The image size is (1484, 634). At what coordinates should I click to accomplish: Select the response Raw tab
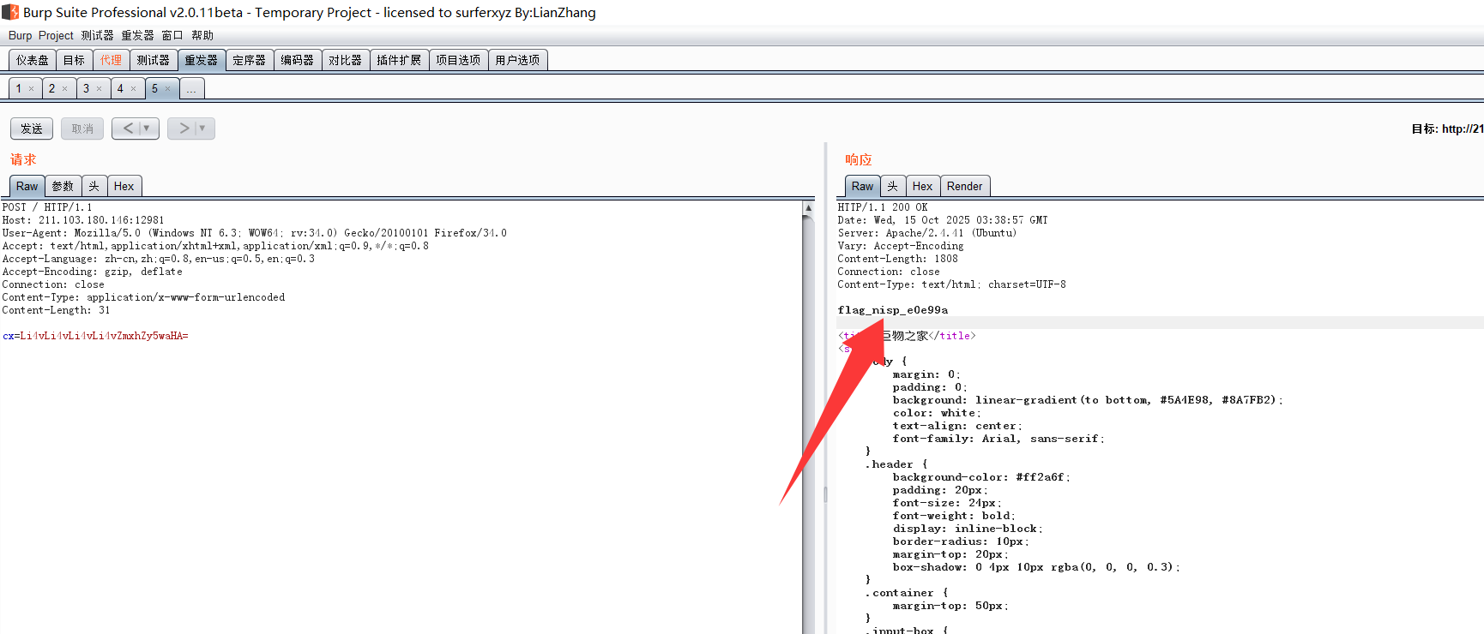pyautogui.click(x=862, y=186)
